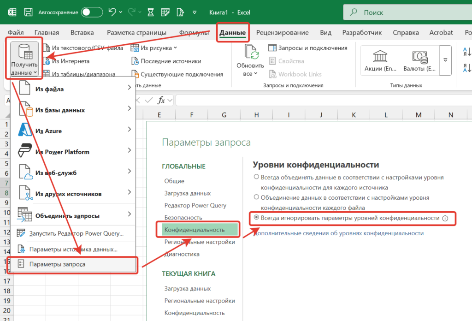Import data via Из текстового/CSV файла

[x=83, y=48]
